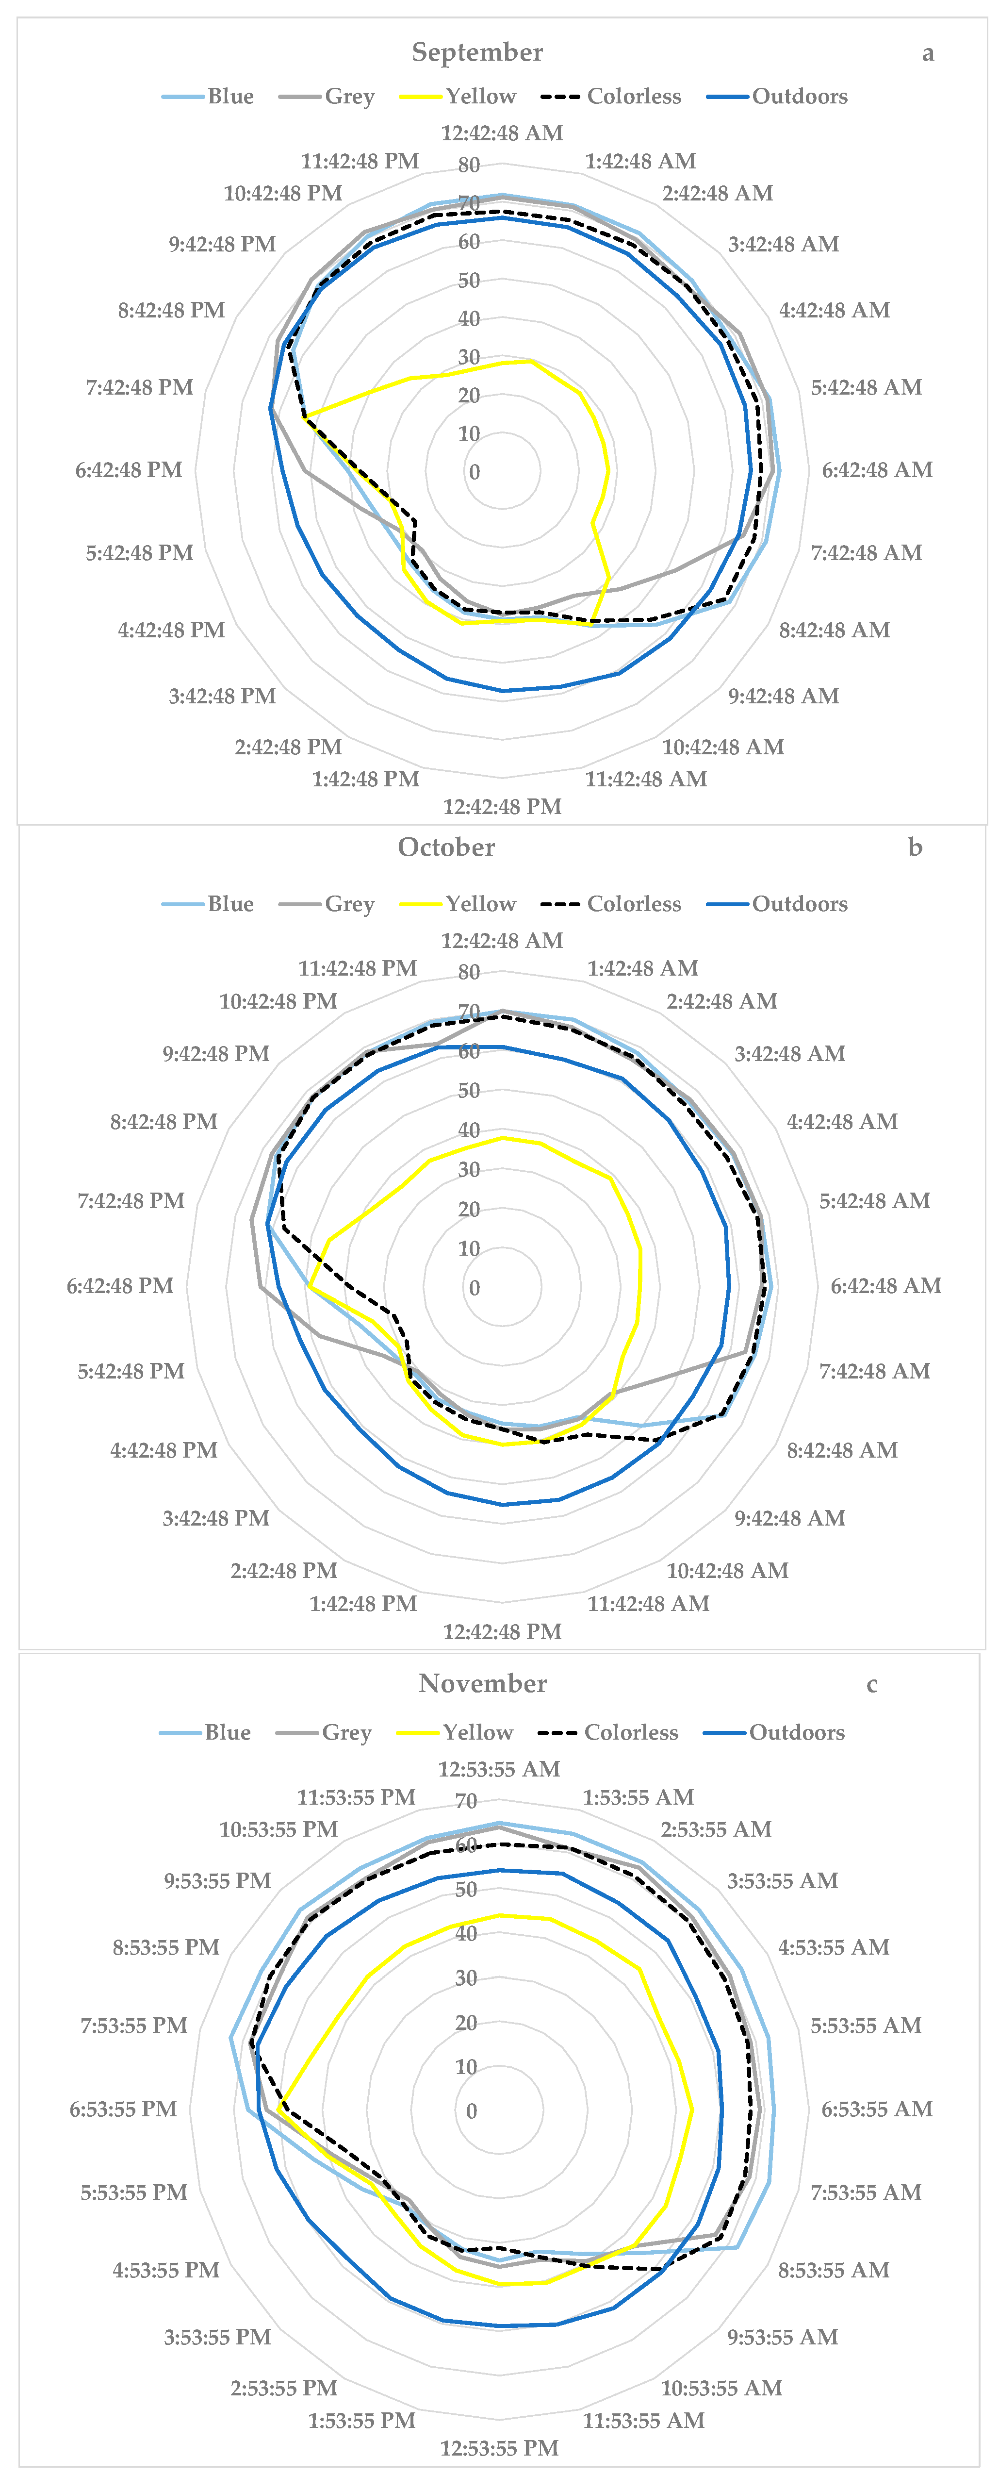
Task: Select Colorless legend entry in October chart
Action: tap(634, 904)
